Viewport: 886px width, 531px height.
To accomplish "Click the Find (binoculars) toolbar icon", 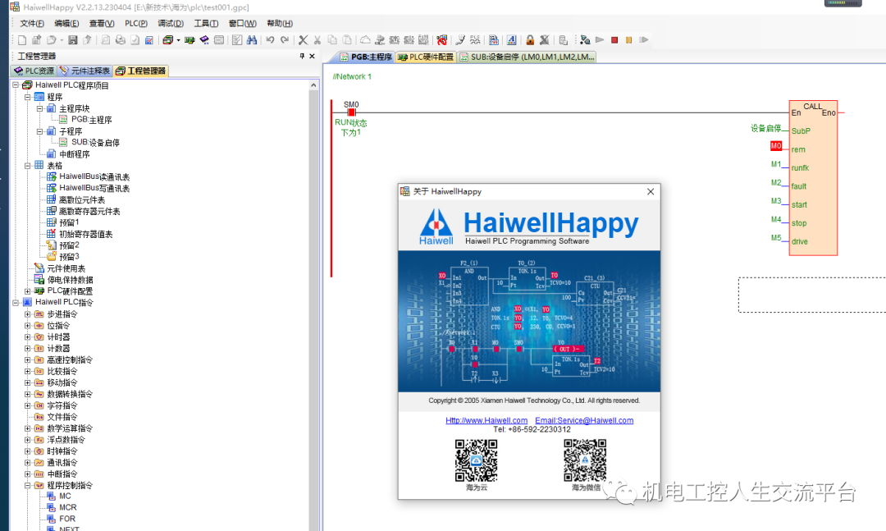I will (252, 40).
